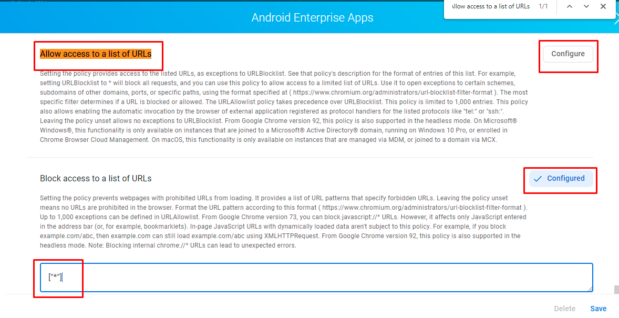The image size is (619, 318).
Task: Close the find-in-page bar with the X
Action: [x=603, y=7]
